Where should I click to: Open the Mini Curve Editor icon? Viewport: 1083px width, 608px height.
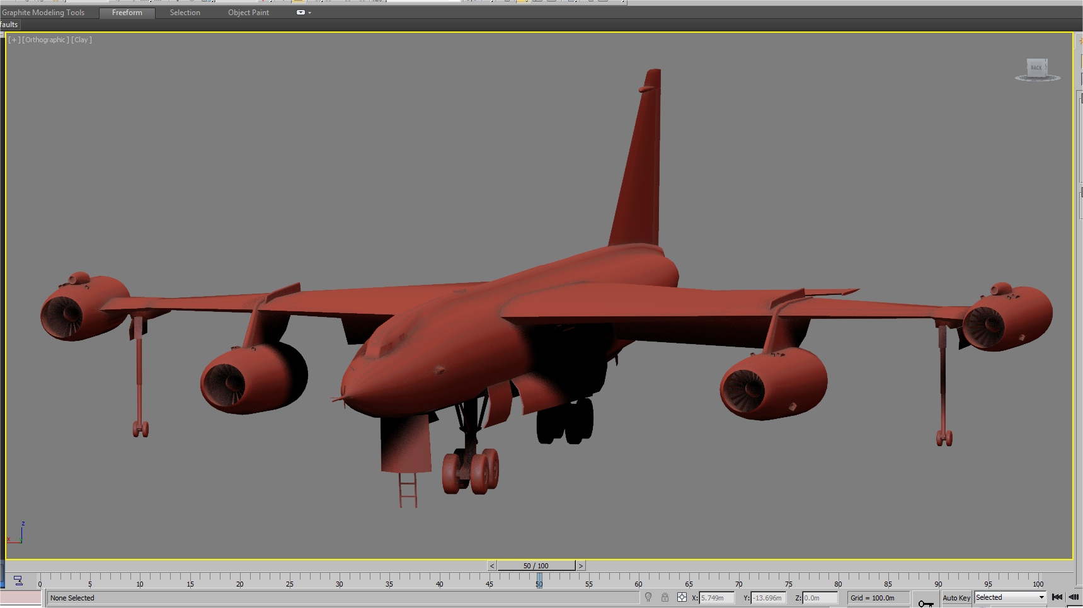point(18,581)
